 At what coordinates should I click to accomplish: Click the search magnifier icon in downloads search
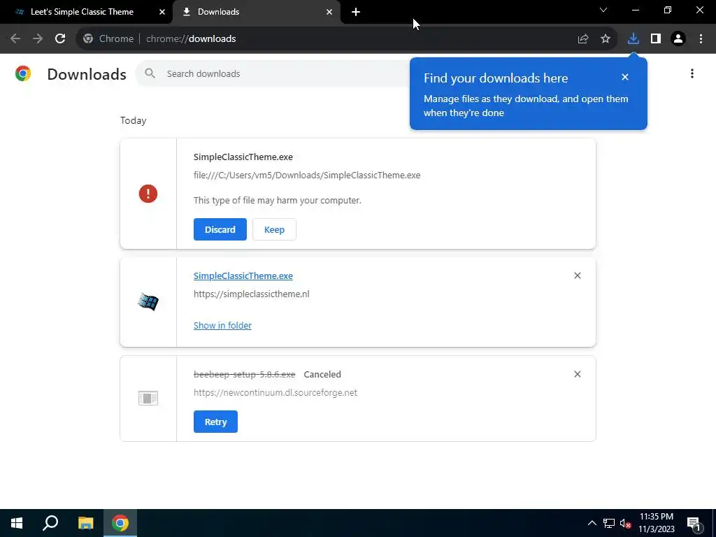tap(150, 73)
